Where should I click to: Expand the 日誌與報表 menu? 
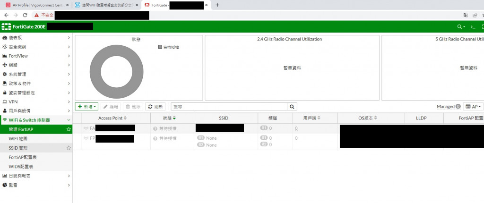(36, 176)
